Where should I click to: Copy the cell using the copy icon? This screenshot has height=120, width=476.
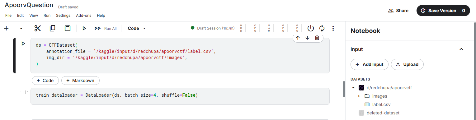[x=53, y=28]
